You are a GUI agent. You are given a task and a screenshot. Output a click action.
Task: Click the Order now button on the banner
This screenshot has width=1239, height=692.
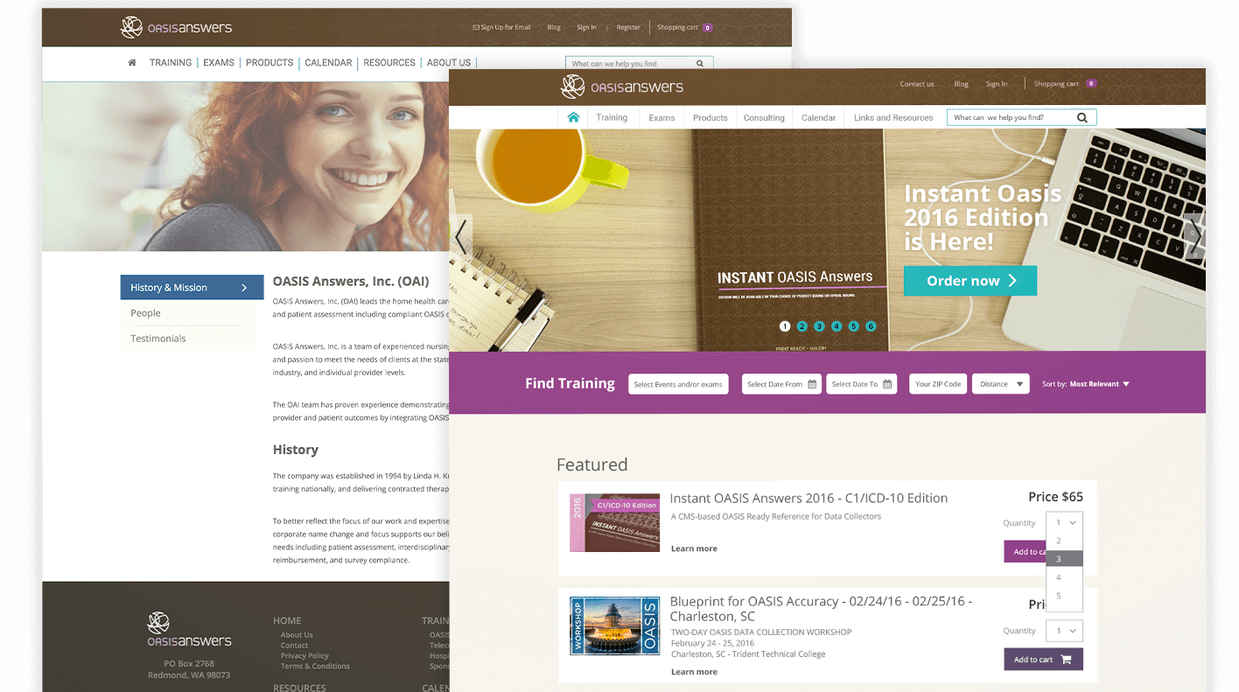click(x=970, y=281)
